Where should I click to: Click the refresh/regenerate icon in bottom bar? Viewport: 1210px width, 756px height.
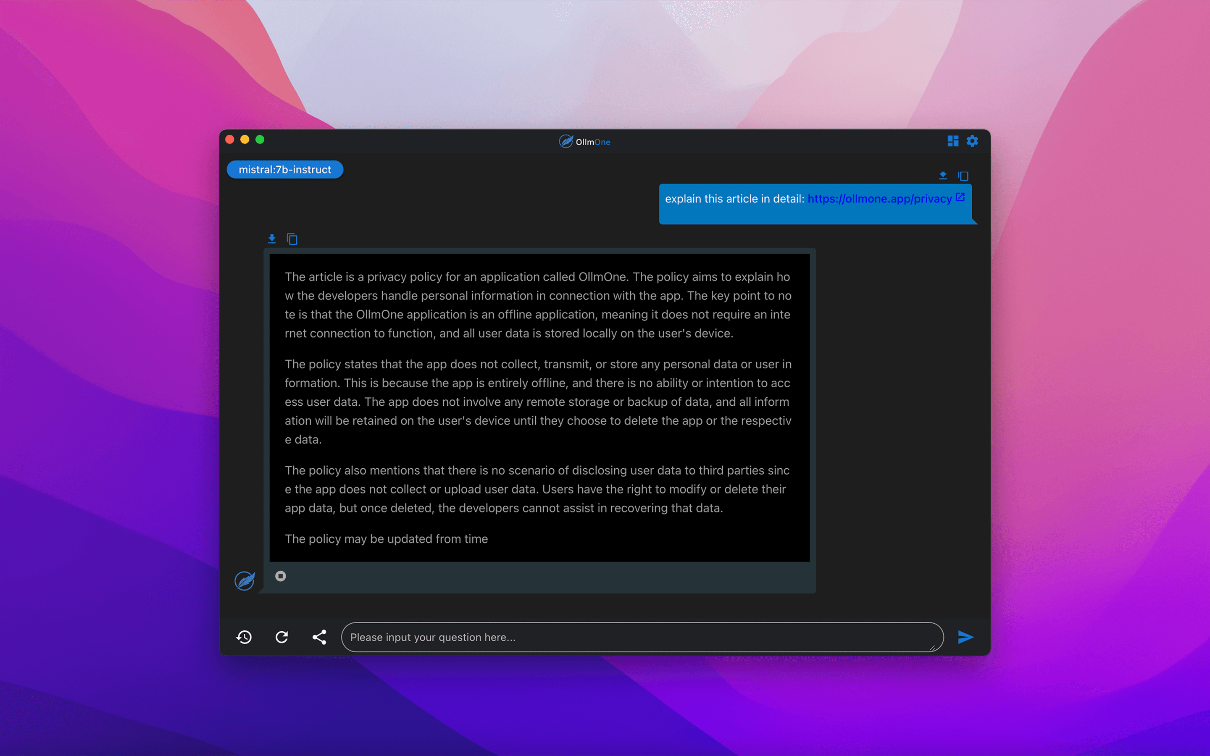click(x=282, y=637)
